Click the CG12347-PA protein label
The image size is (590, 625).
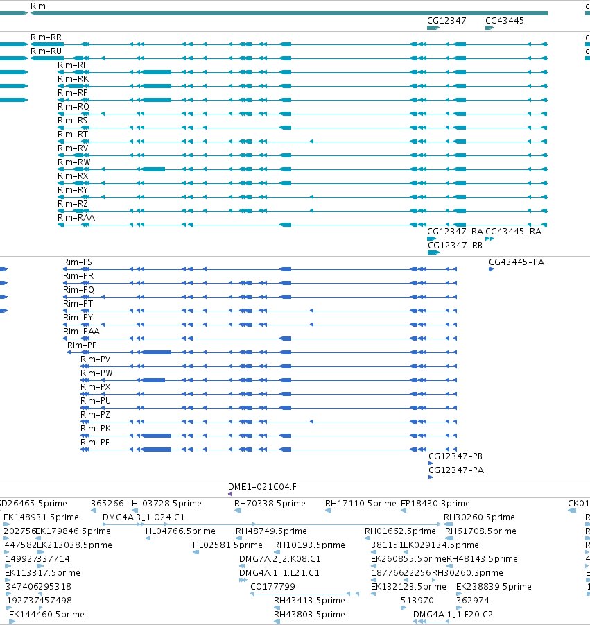click(x=456, y=470)
